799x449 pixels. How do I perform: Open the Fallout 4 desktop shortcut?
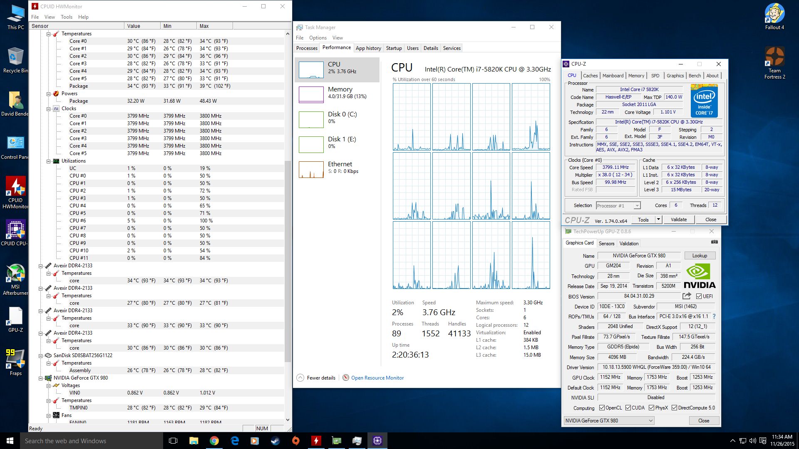click(774, 17)
